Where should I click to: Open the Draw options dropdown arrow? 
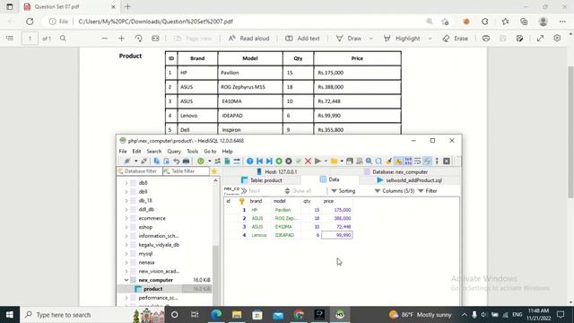(x=370, y=38)
